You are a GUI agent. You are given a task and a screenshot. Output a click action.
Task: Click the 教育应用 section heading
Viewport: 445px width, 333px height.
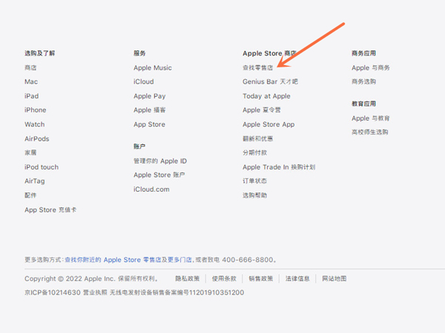(364, 104)
